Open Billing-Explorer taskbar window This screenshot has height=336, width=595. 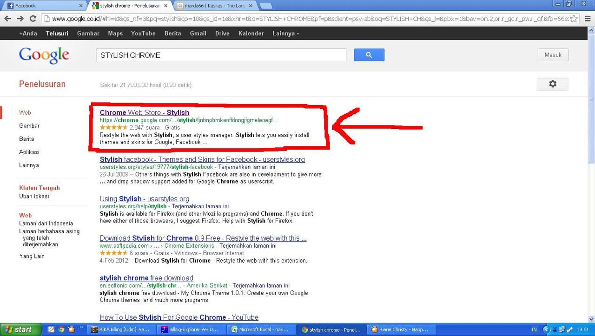click(192, 329)
